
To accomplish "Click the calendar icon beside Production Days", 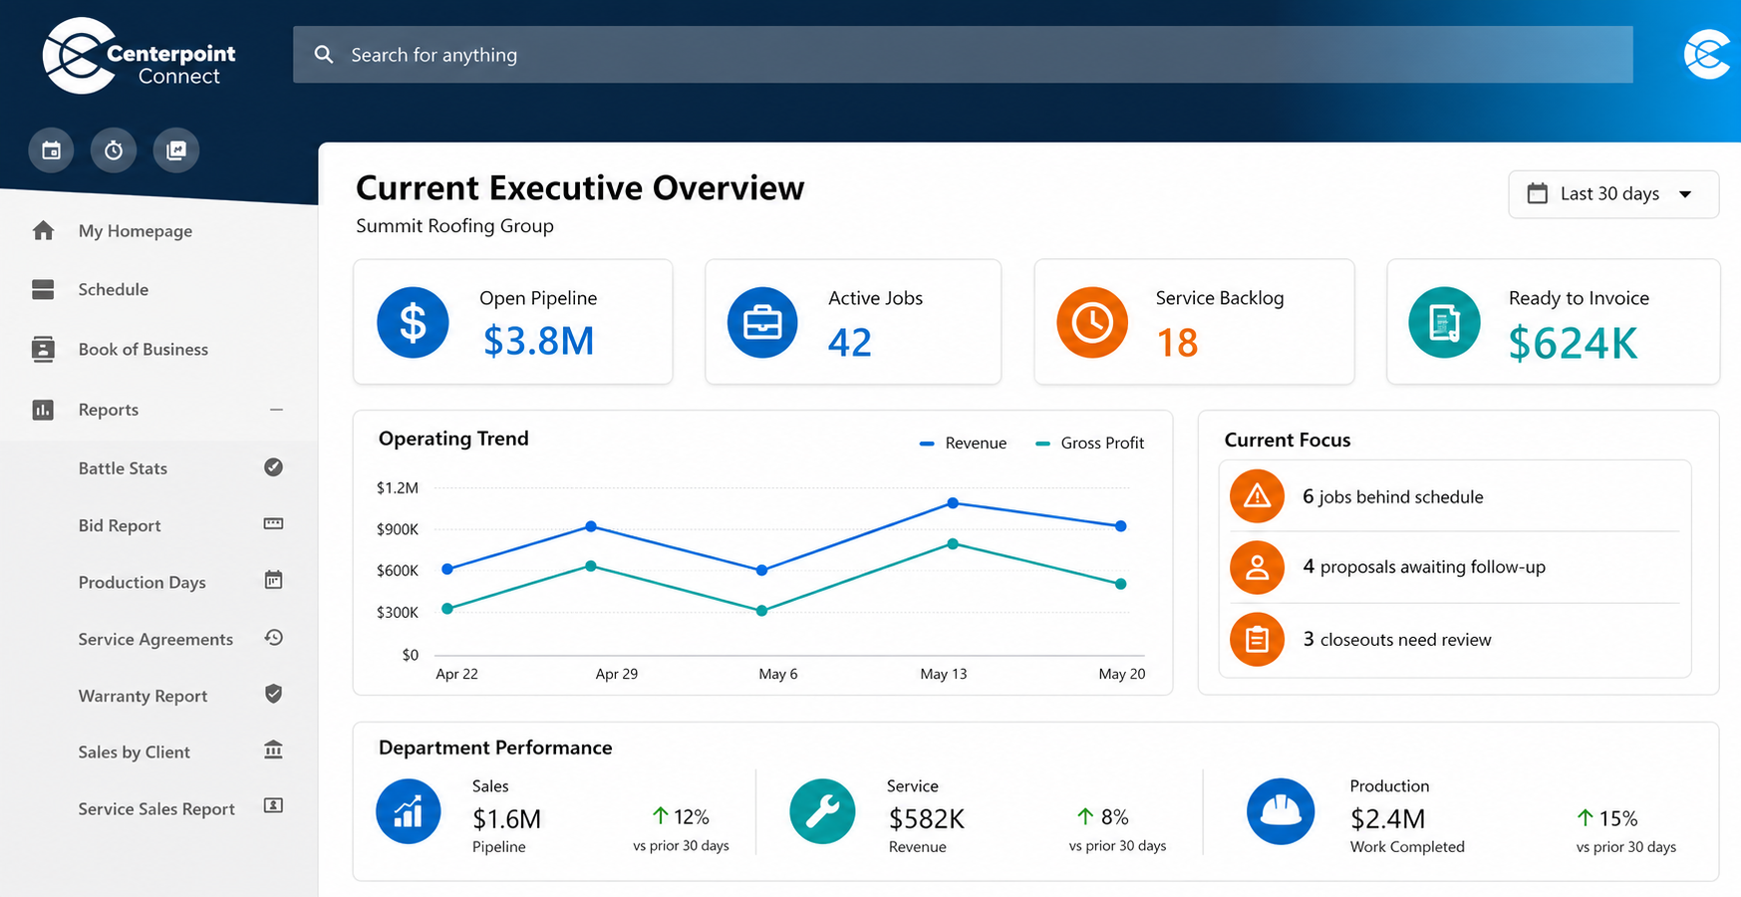I will [x=273, y=580].
